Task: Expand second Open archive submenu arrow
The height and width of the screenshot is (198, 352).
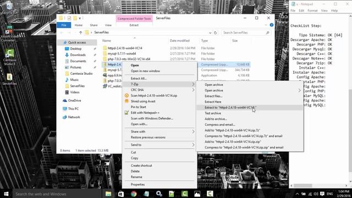Action: tap(299, 90)
